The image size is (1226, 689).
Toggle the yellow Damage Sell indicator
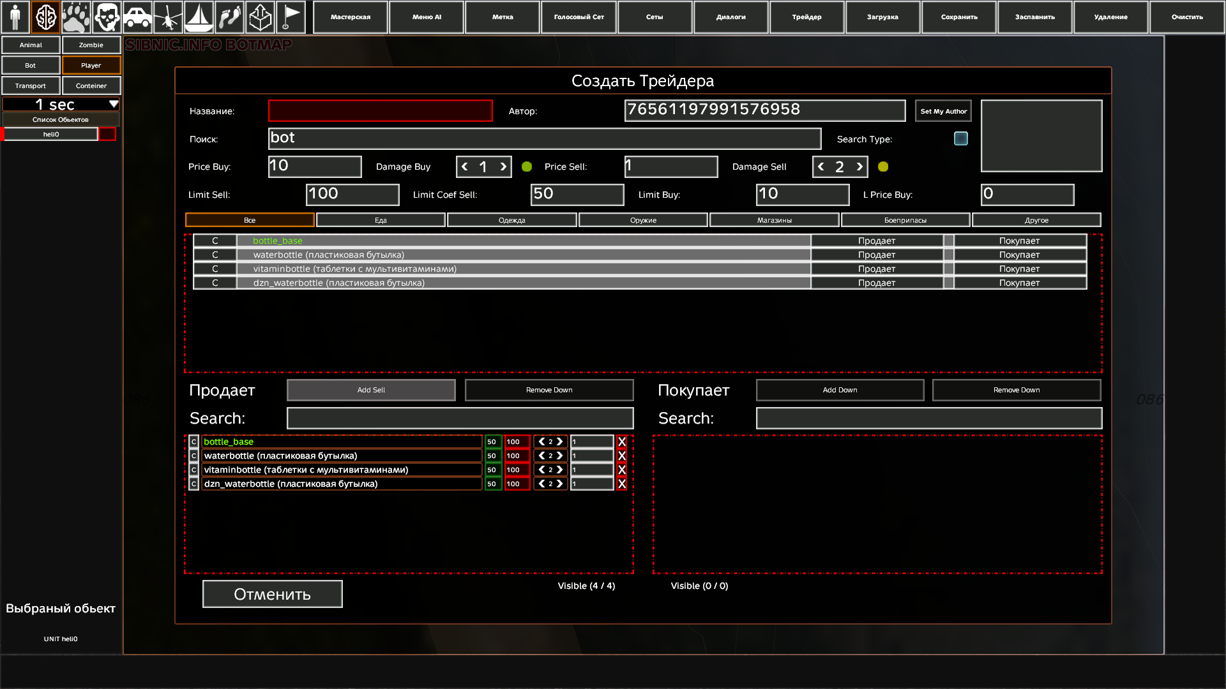[883, 167]
